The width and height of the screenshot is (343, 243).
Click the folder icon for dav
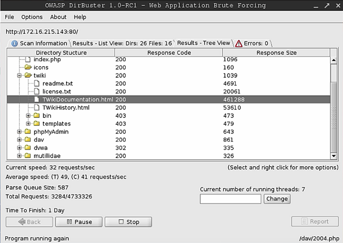(x=28, y=139)
